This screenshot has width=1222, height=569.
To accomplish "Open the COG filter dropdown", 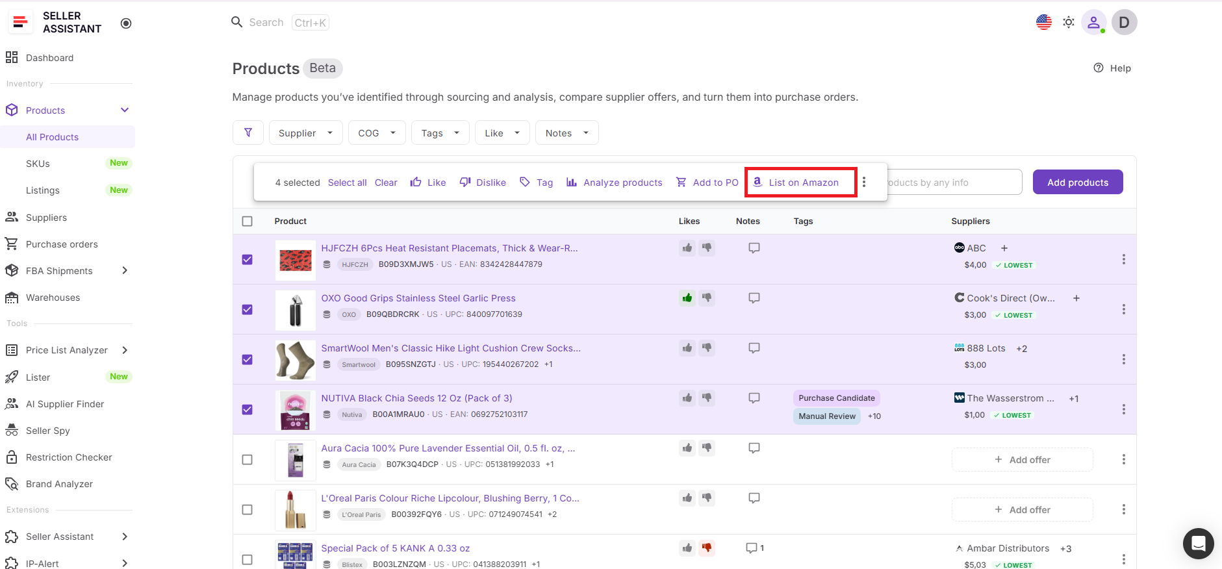I will point(377,133).
